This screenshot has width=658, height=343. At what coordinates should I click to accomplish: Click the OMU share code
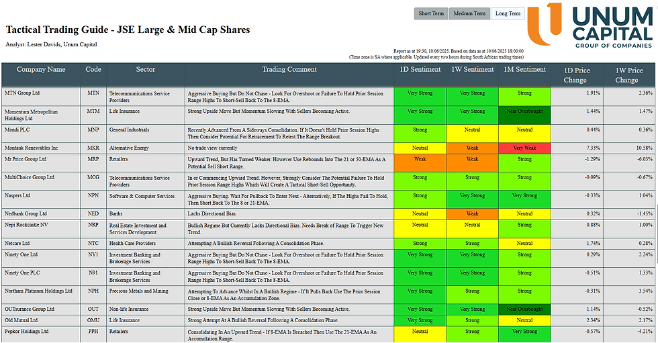click(x=93, y=320)
